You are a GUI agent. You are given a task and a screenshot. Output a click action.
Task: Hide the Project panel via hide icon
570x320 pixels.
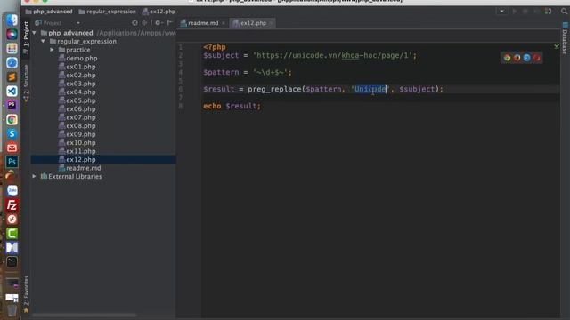point(169,23)
